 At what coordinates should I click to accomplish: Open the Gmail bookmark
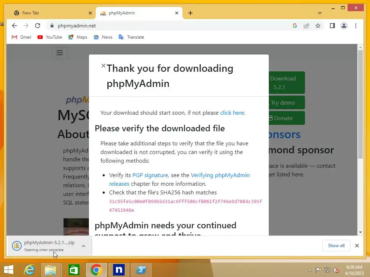point(21,37)
